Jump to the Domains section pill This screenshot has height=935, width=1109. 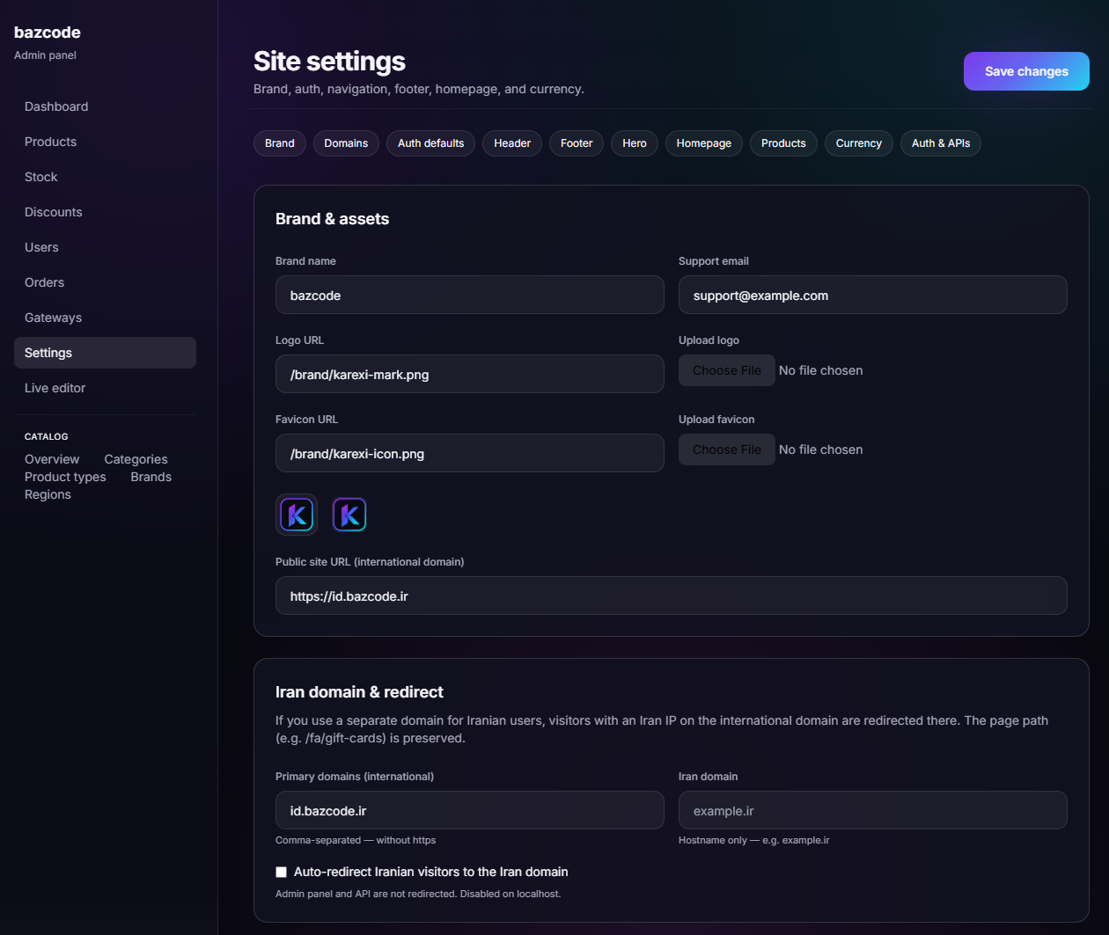pyautogui.click(x=346, y=143)
